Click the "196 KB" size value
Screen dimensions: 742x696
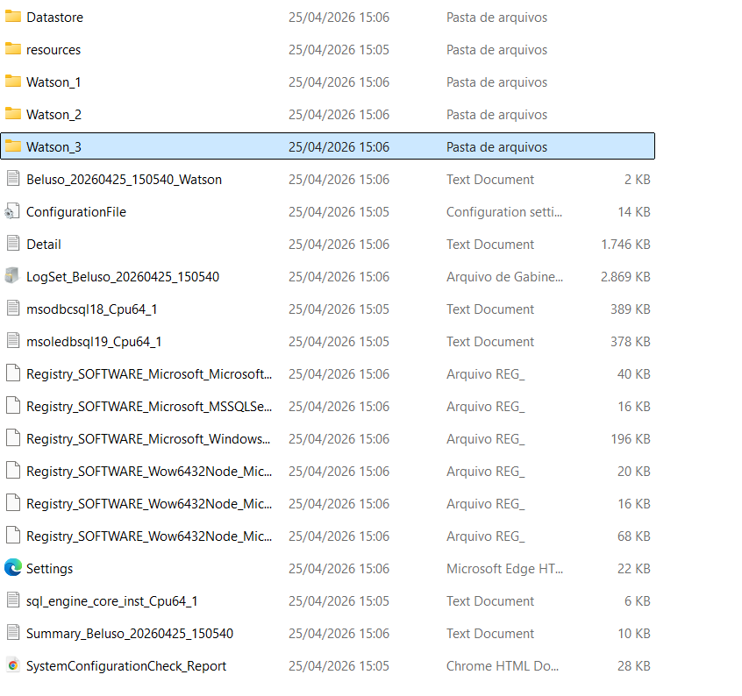[631, 439]
